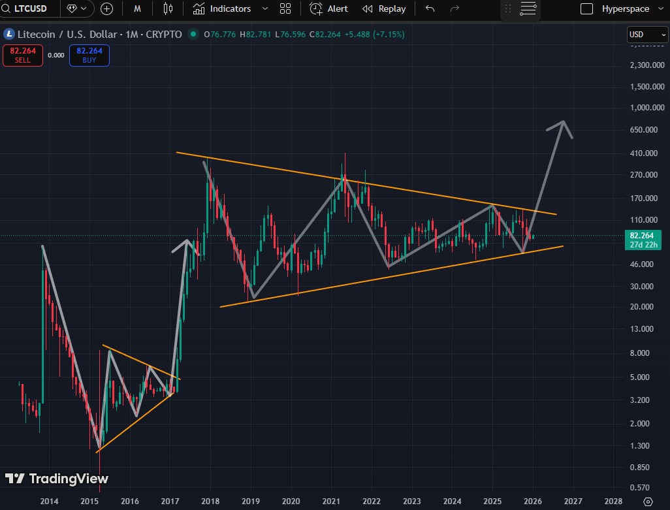This screenshot has width=670, height=510.
Task: Undo the last chart action
Action: (x=430, y=8)
